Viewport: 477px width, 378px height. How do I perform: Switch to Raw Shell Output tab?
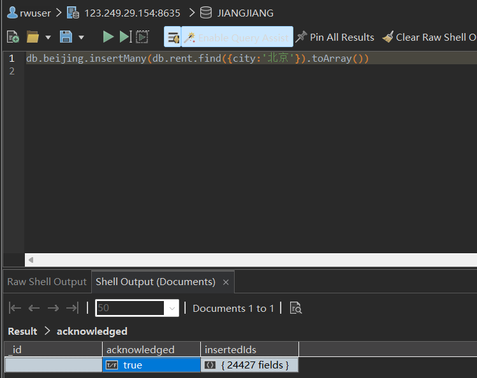point(47,282)
